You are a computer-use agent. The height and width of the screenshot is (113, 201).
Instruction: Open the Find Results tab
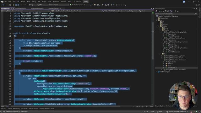coord(24,109)
